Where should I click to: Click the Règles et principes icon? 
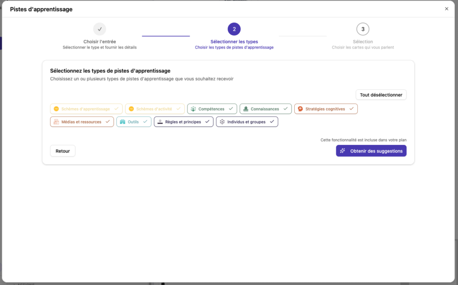pos(160,122)
